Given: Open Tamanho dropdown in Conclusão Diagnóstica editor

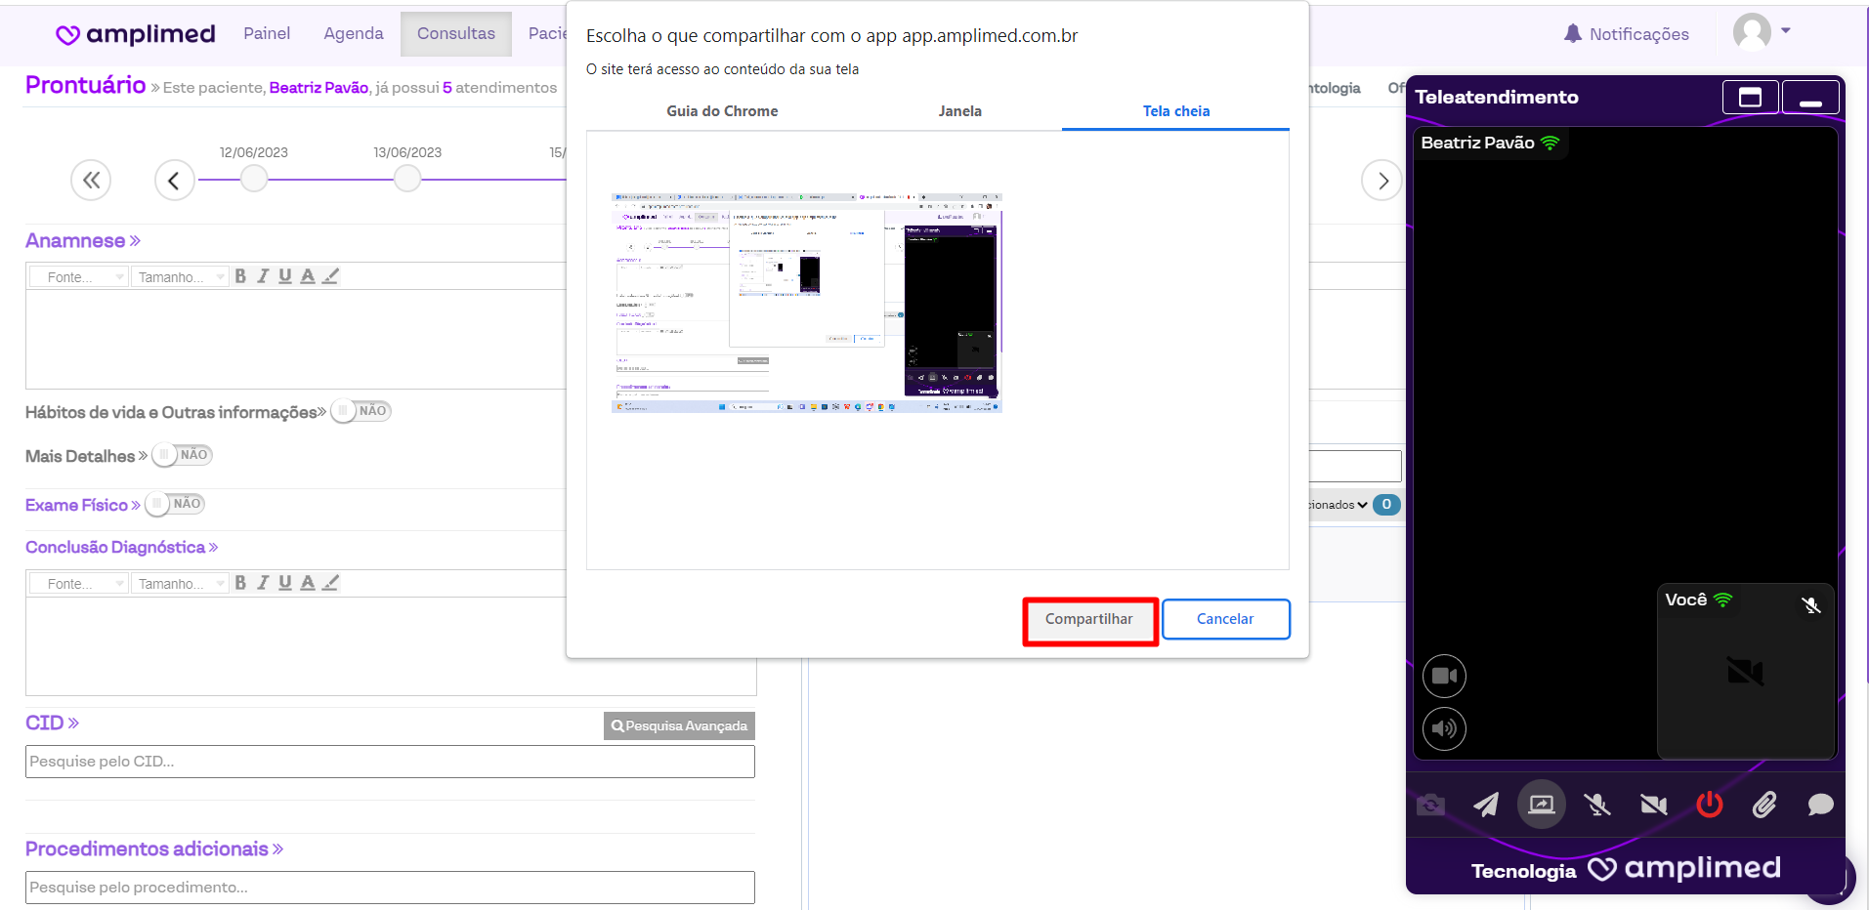Looking at the screenshot, I should [x=180, y=584].
